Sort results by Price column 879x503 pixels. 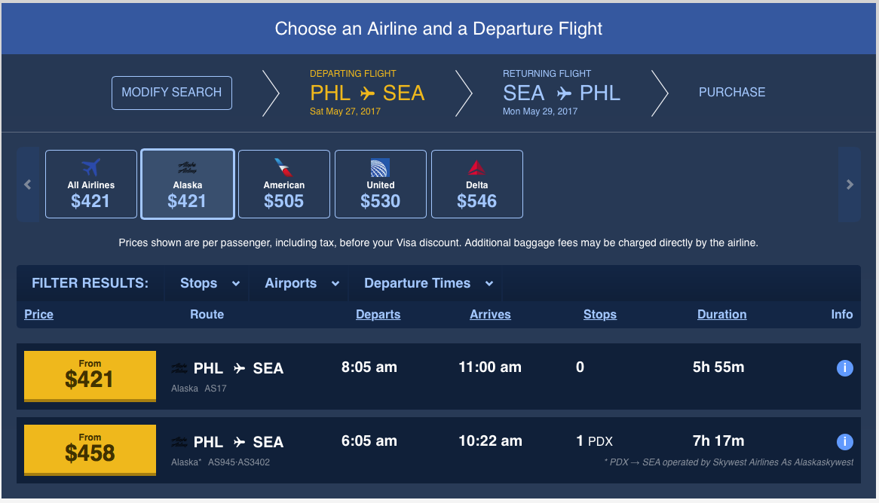coord(38,315)
